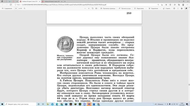This screenshot has height=106, width=190.
Task: Zoom out with the minus icon
Action: (85, 9)
